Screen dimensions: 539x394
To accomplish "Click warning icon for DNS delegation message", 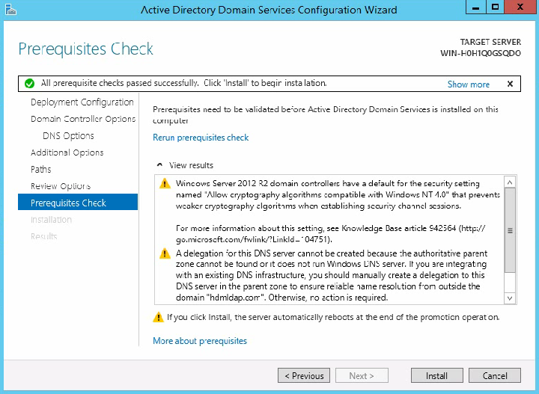I will pyautogui.click(x=165, y=253).
